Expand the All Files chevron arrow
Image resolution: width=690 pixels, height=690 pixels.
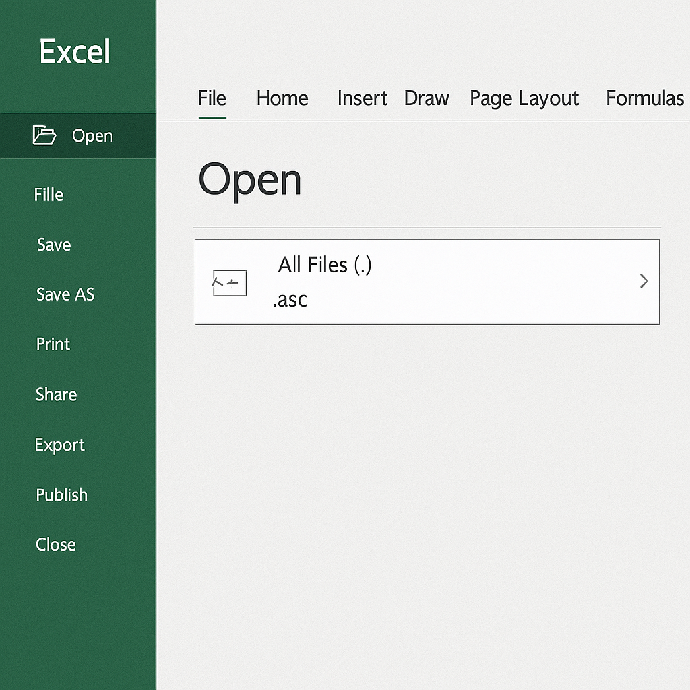[x=644, y=281]
